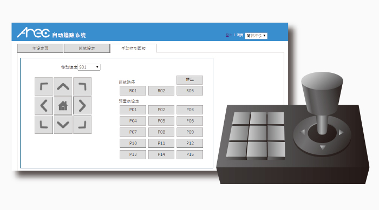Viewport: 379px width, 210px height.
Task: Open the movement speed S01 dropdown
Action: click(89, 67)
